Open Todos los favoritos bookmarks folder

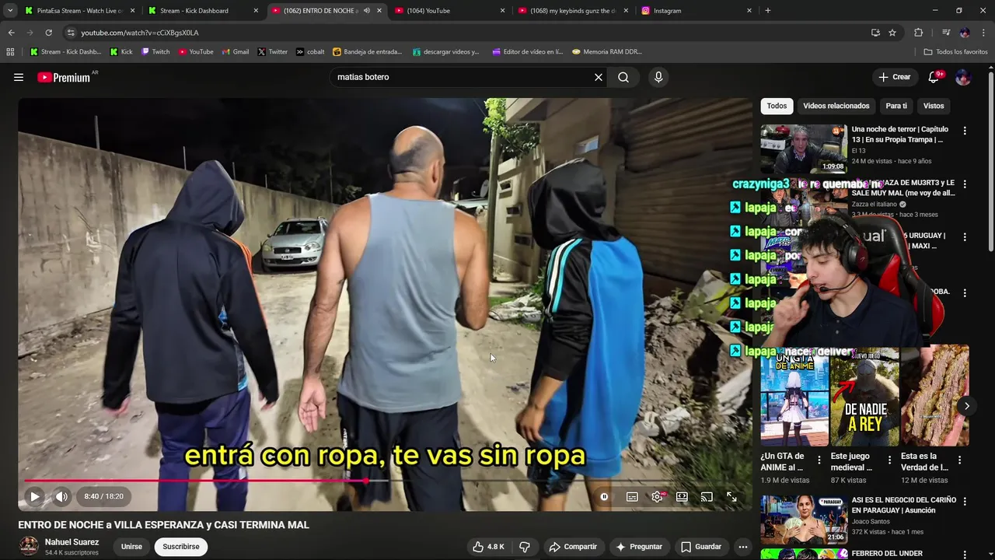coord(955,52)
